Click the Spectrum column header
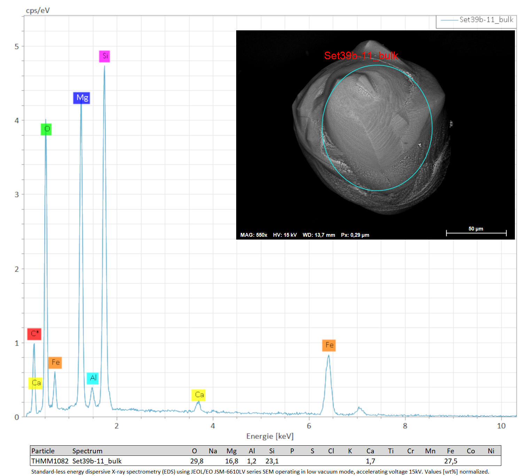Viewport: 525px width, 476px height. [x=87, y=451]
